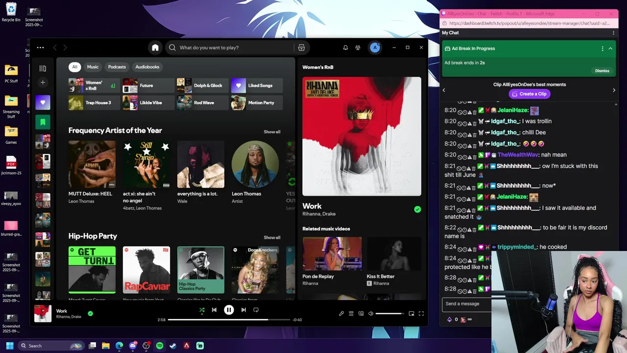The image size is (627, 353).
Task: Open Kiss It Better music video
Action: (x=394, y=254)
